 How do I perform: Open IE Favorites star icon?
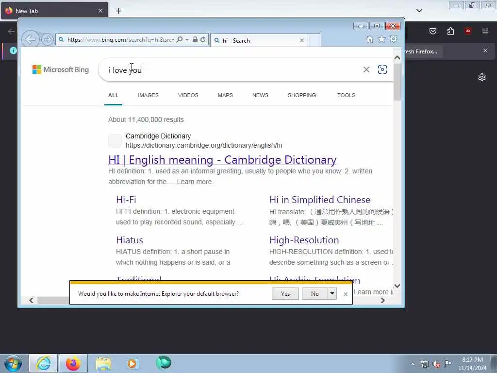(381, 39)
